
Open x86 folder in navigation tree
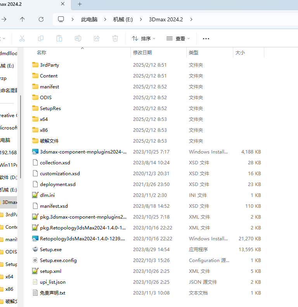(7, 289)
